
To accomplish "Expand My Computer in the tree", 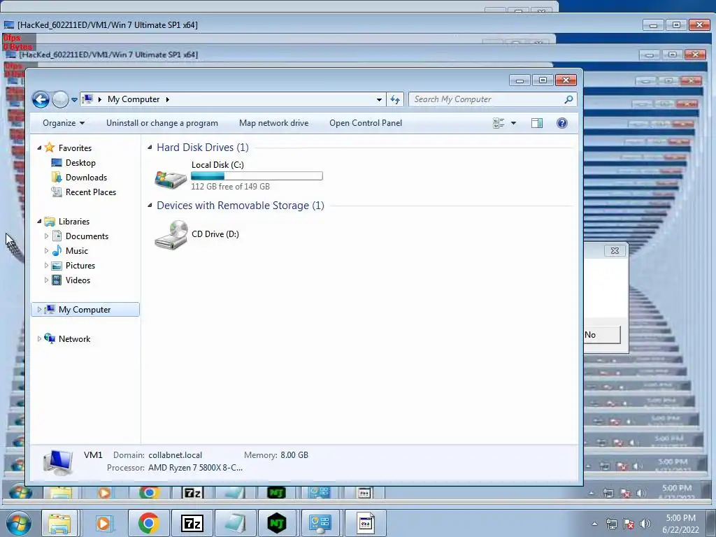I will (39, 310).
